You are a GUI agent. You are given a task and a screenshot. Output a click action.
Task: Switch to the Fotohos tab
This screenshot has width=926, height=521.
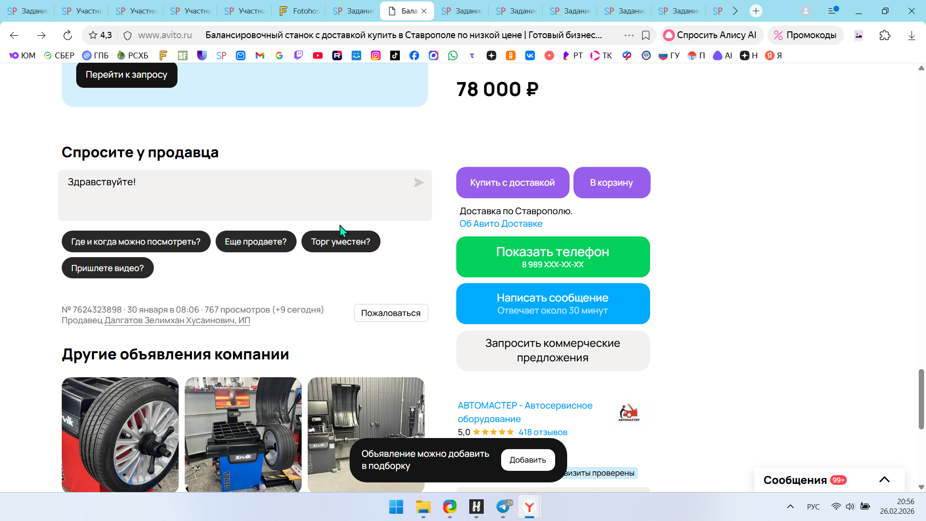point(299,11)
